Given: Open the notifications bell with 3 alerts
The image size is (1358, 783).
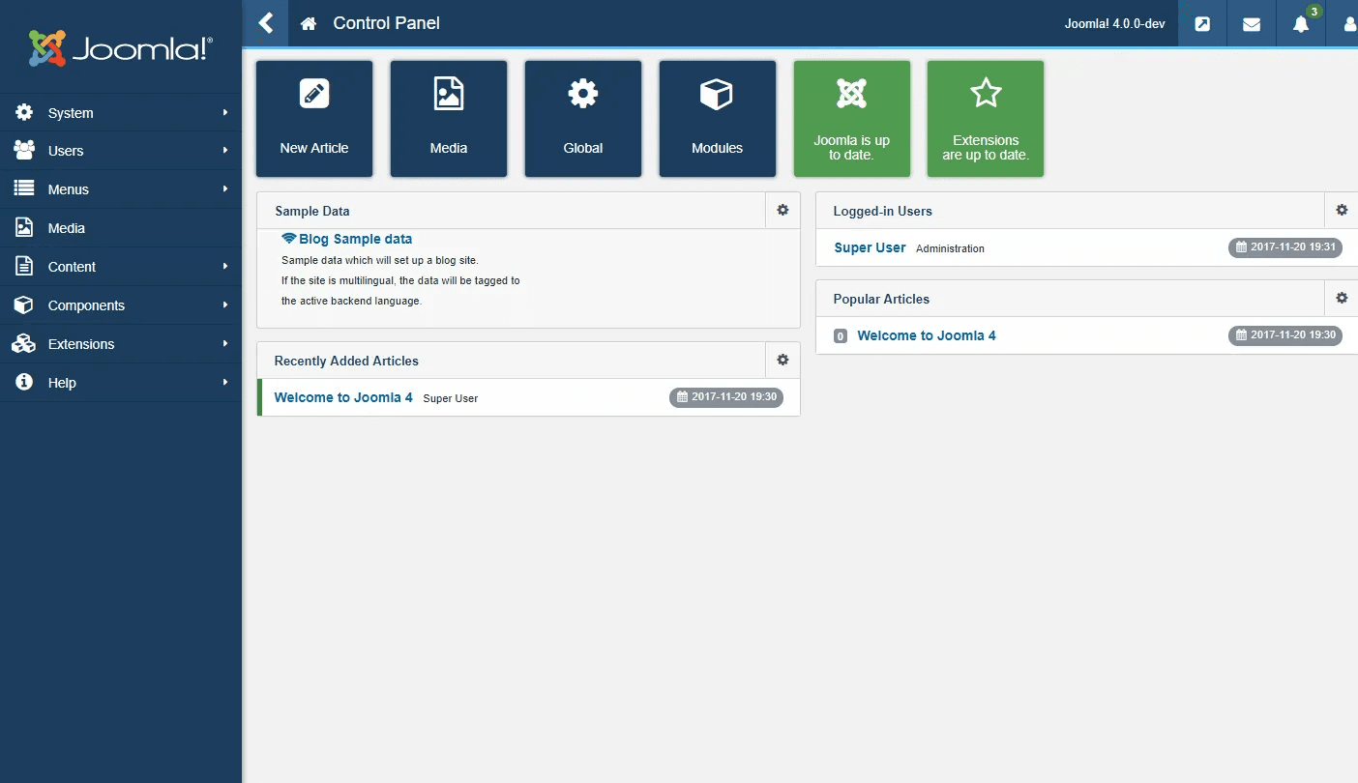Looking at the screenshot, I should pyautogui.click(x=1300, y=23).
